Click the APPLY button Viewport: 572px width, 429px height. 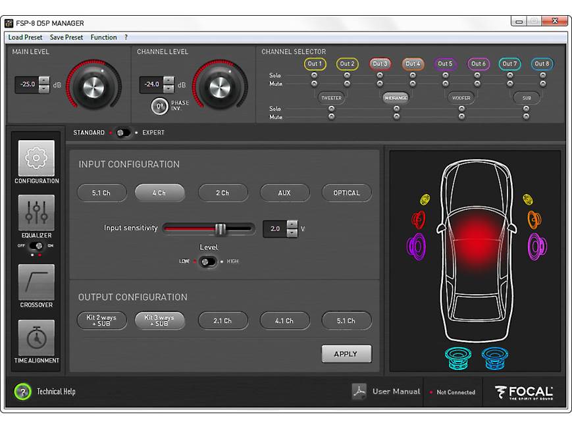[x=346, y=354]
